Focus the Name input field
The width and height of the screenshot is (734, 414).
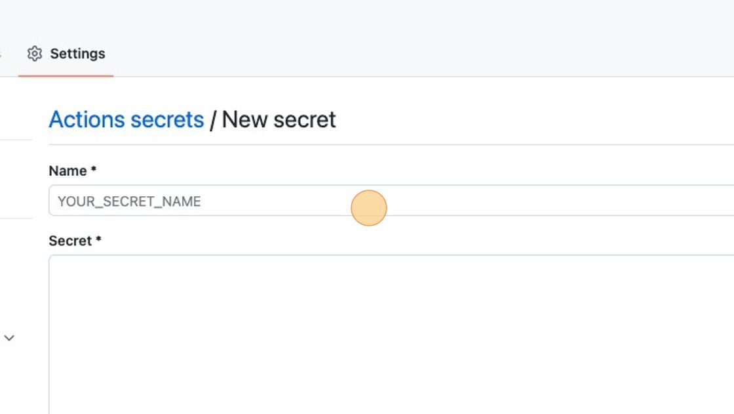click(x=391, y=201)
